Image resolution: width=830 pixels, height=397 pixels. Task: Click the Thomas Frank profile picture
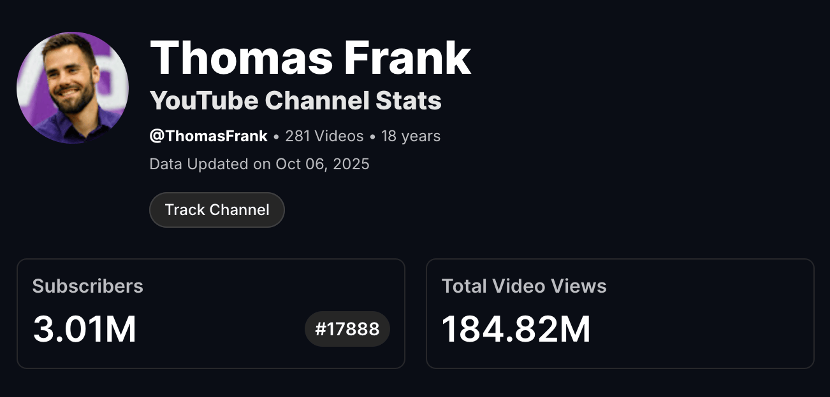(71, 87)
